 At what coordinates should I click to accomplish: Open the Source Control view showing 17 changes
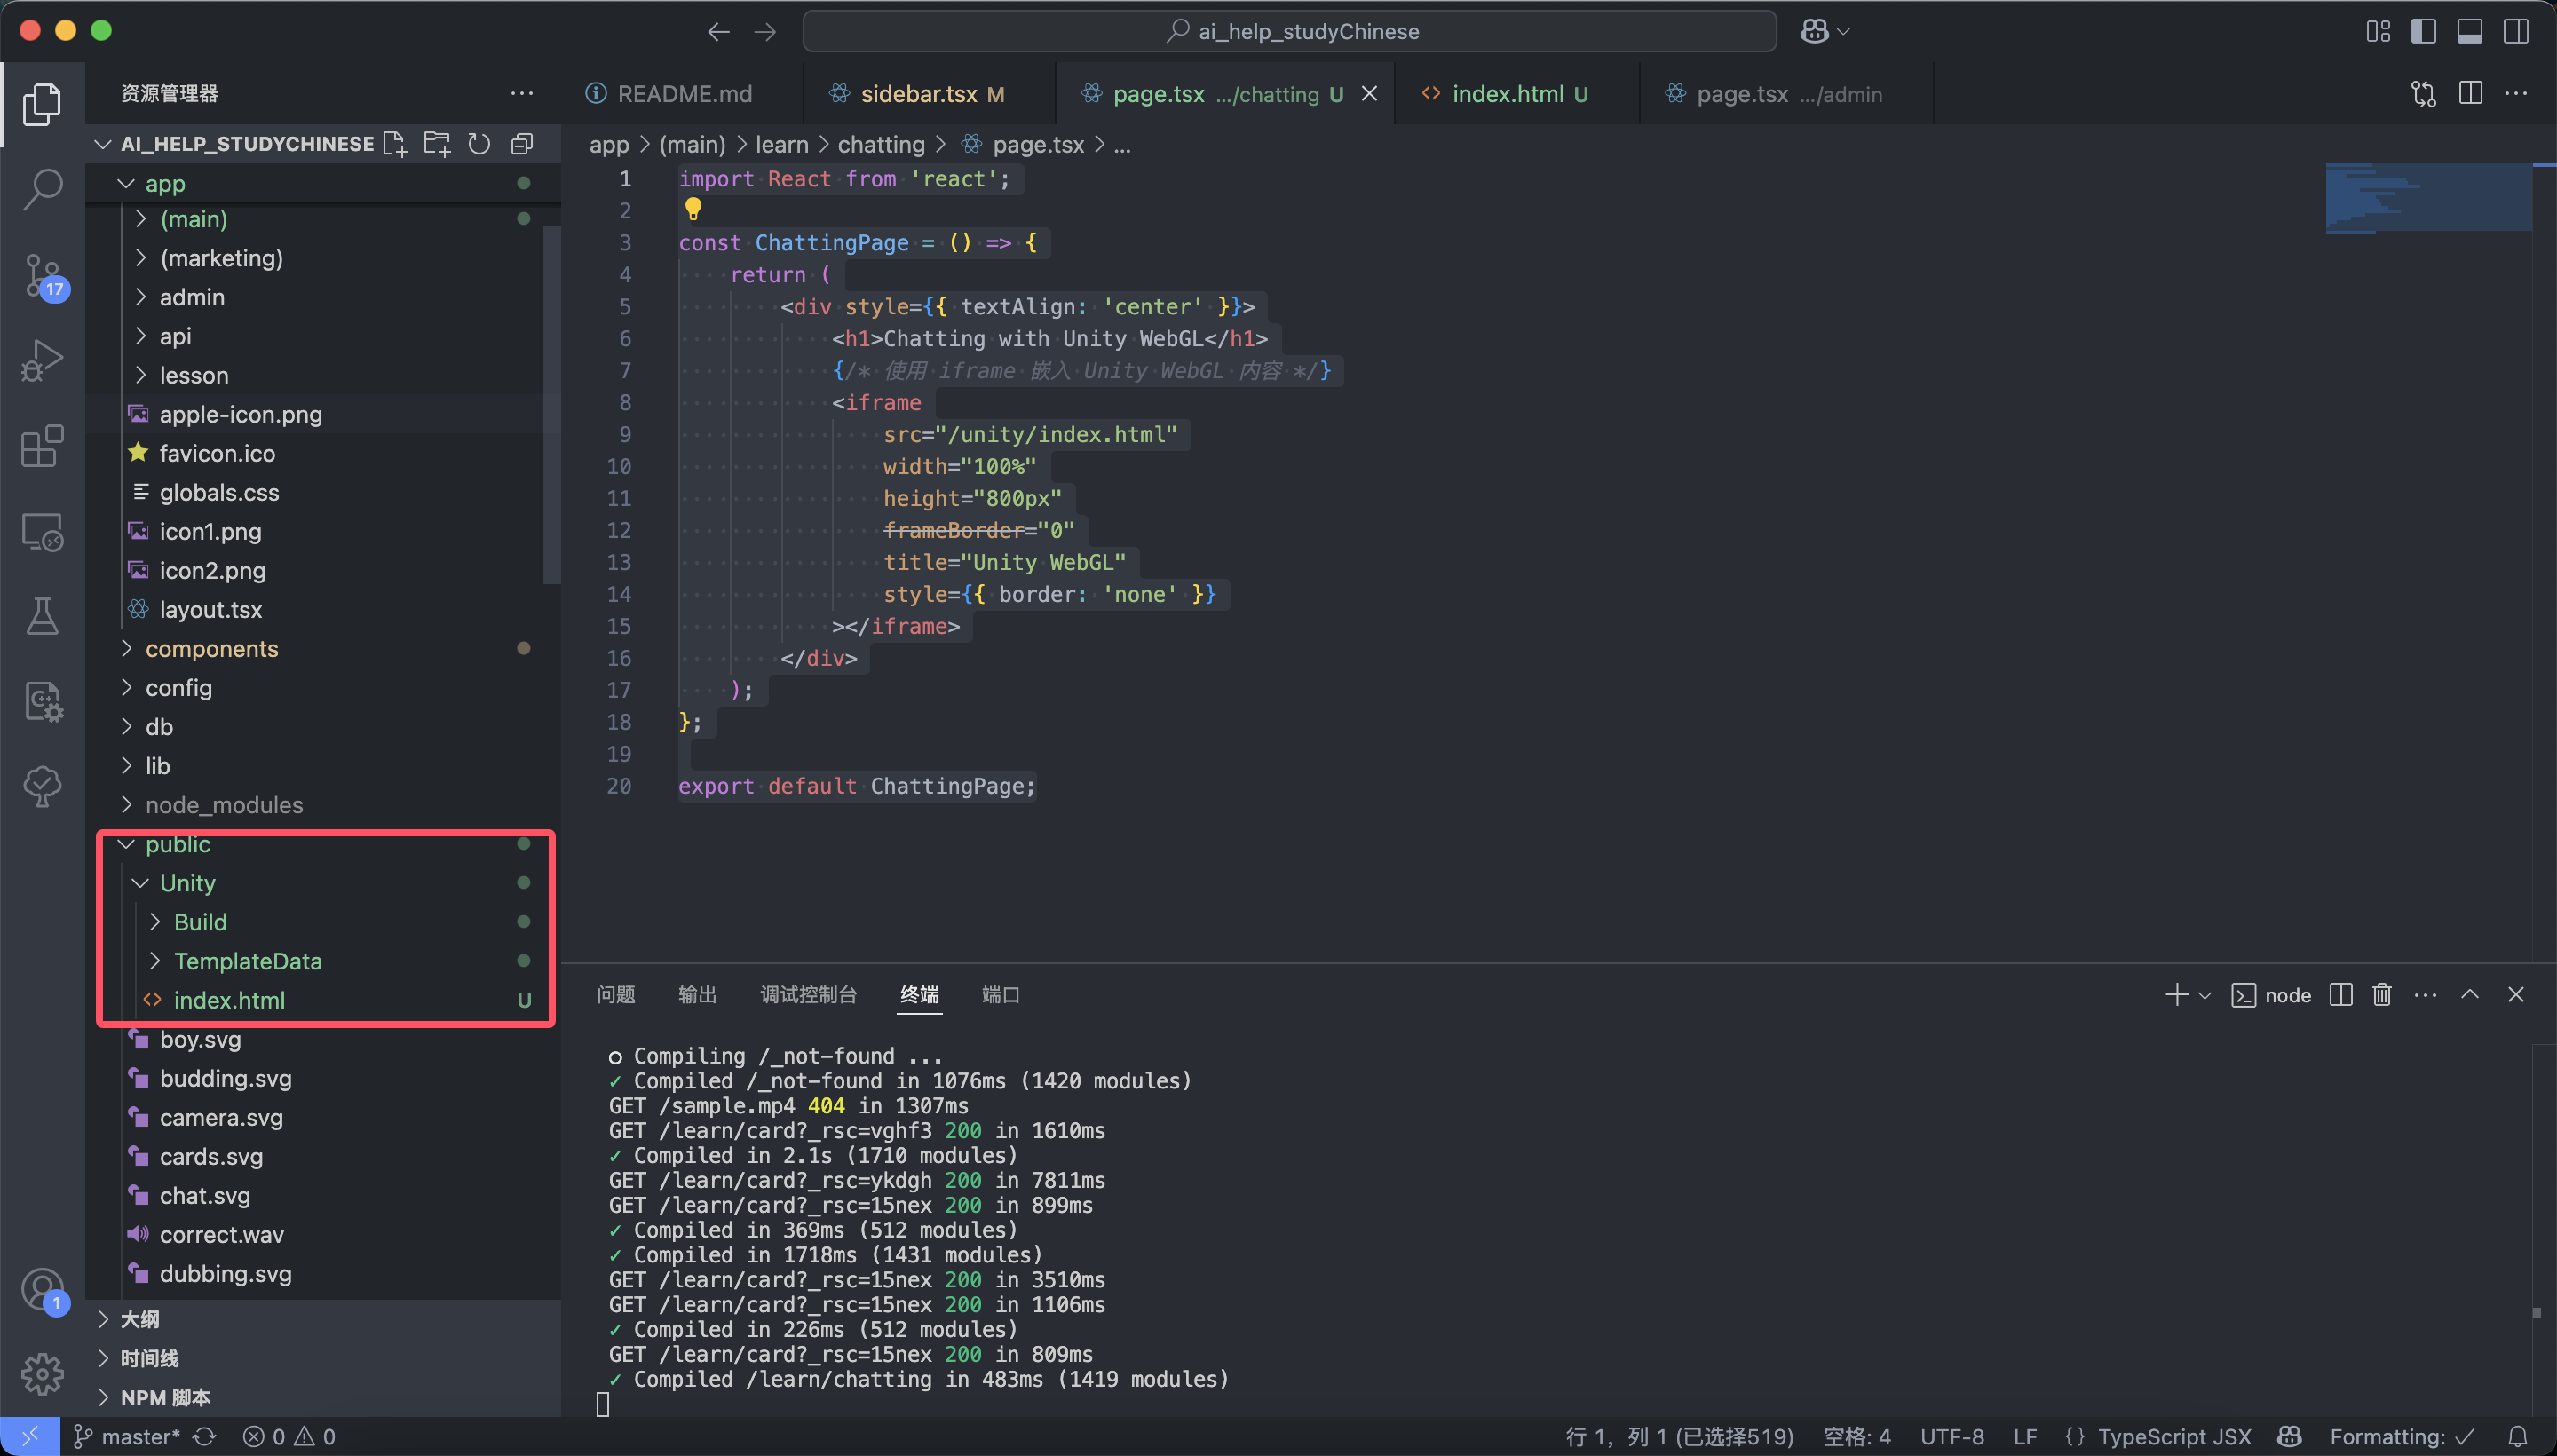pos(43,277)
